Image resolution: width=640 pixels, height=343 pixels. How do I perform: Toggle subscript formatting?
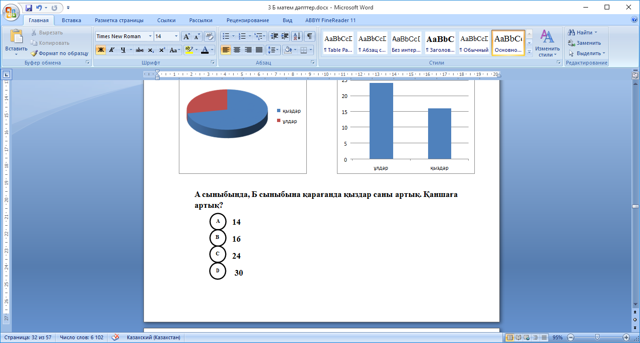151,50
